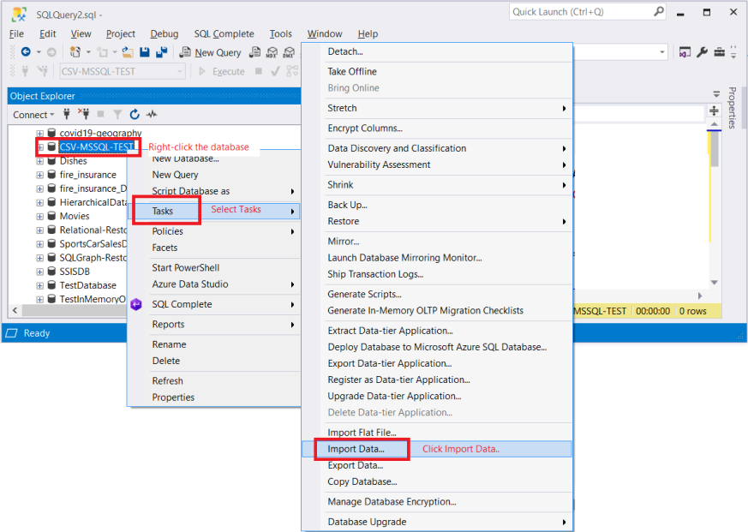Image resolution: width=748 pixels, height=532 pixels.
Task: Select Back Up from the Tasks submenu
Action: 348,204
